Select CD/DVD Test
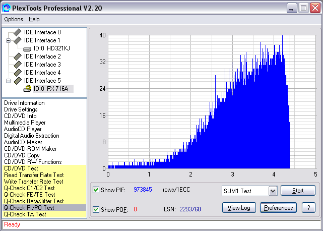 [44, 168]
